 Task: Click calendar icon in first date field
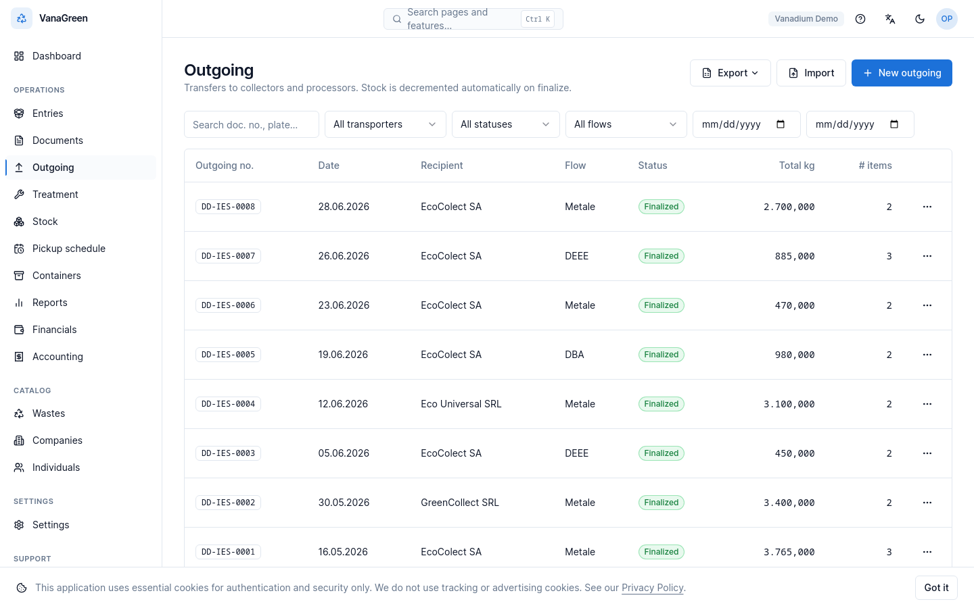coord(781,124)
